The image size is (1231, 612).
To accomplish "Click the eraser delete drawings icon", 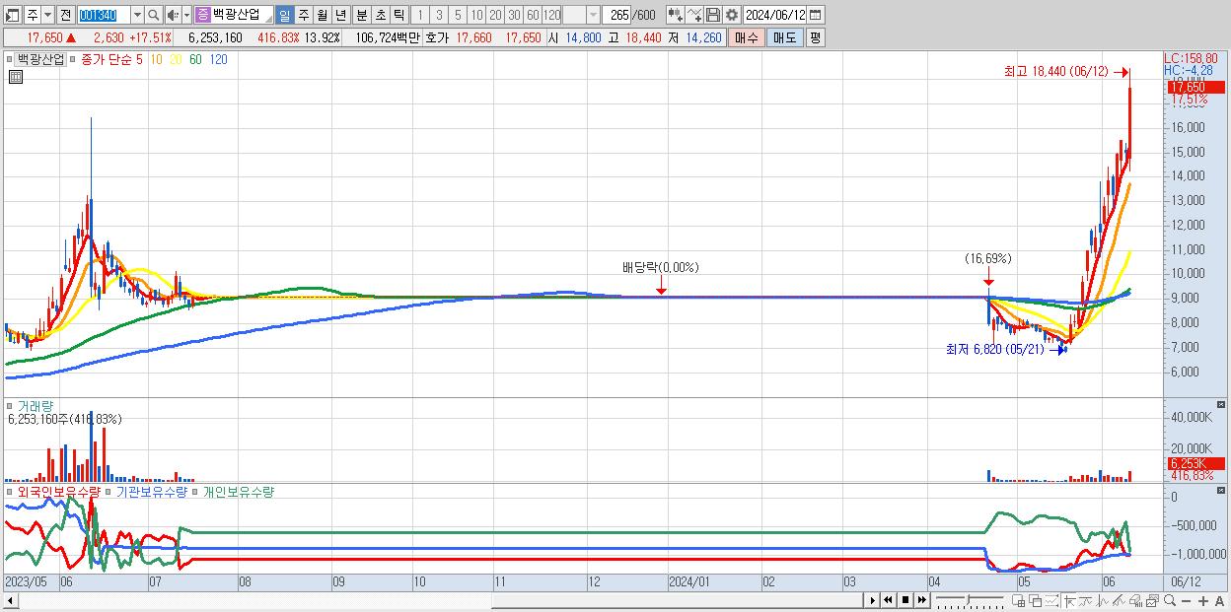I will [1135, 600].
